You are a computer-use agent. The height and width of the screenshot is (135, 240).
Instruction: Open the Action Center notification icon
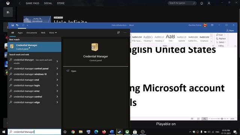tap(235, 132)
